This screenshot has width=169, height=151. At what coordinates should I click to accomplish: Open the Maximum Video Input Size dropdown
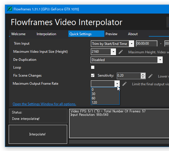[113, 52]
